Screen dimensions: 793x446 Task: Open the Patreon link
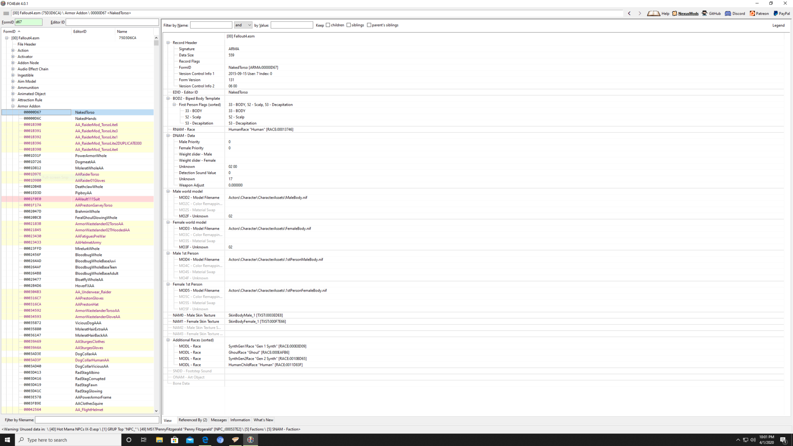(759, 13)
